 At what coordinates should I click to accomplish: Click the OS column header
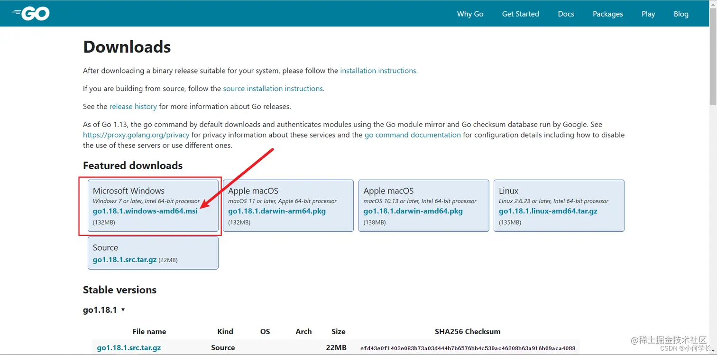[265, 331]
